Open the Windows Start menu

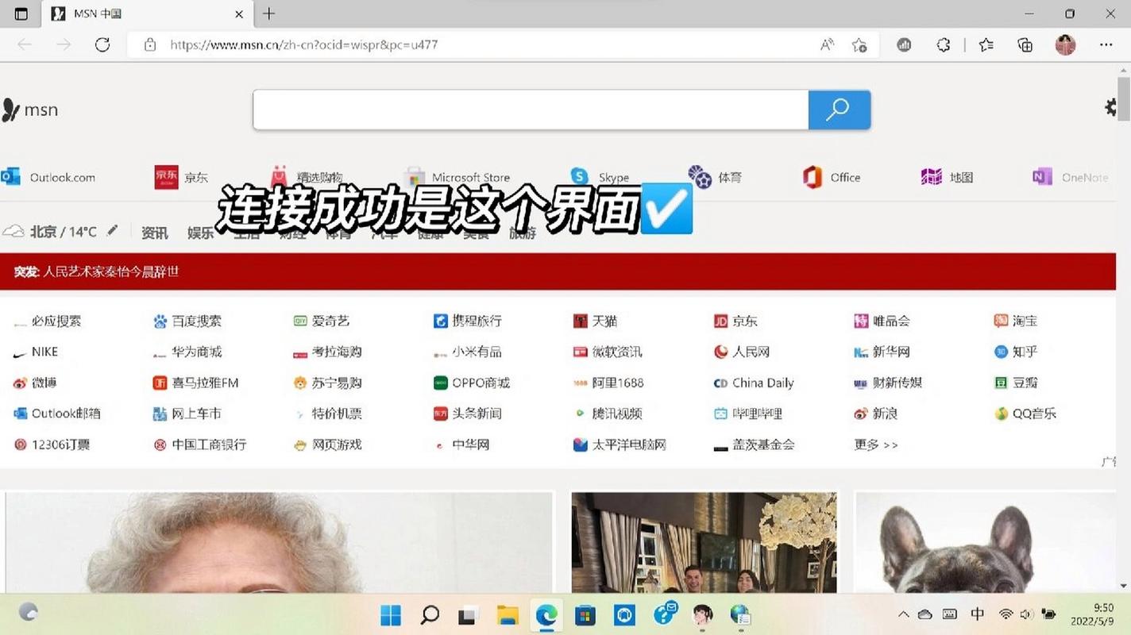(390, 615)
